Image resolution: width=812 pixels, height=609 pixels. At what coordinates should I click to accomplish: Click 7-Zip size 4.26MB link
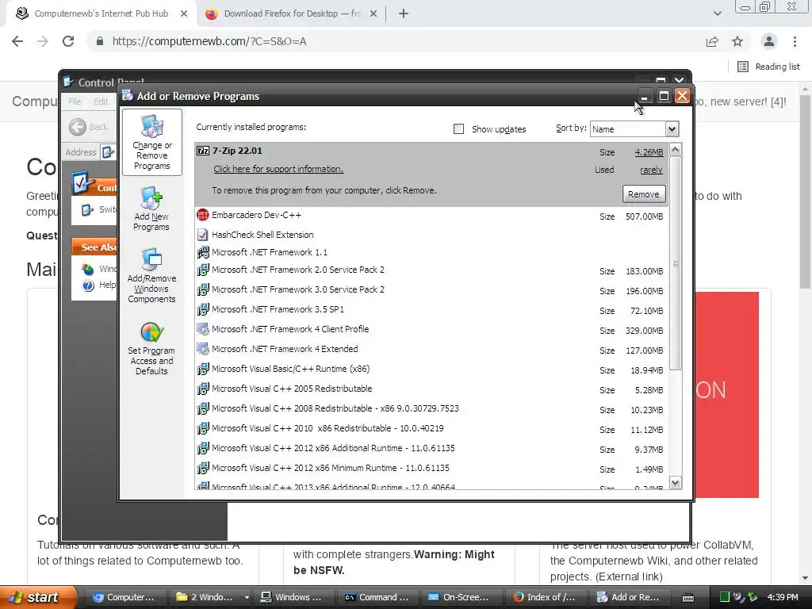click(649, 152)
